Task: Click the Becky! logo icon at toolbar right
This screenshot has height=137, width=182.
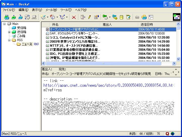Action: [177, 17]
